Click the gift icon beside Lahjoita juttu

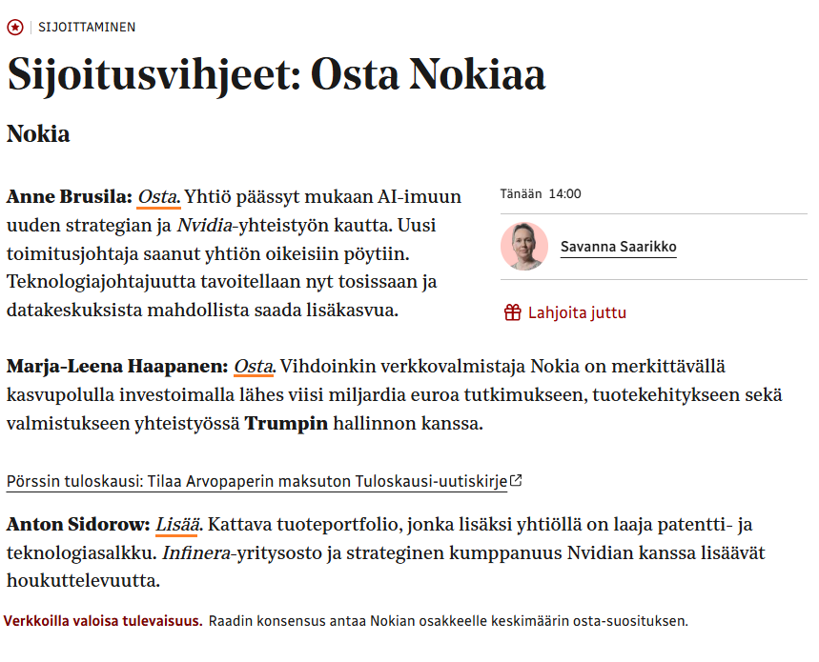[513, 312]
